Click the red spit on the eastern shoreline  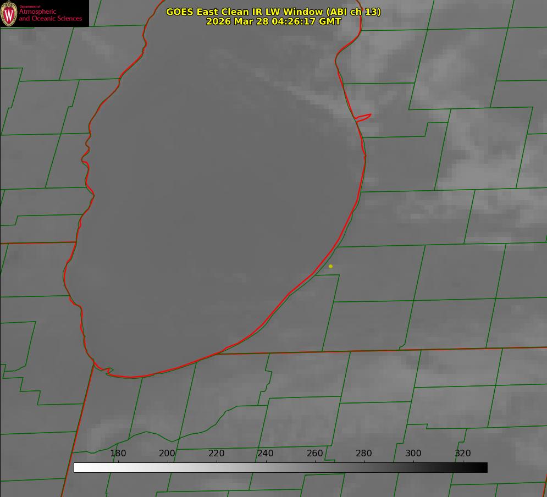[x=364, y=117]
